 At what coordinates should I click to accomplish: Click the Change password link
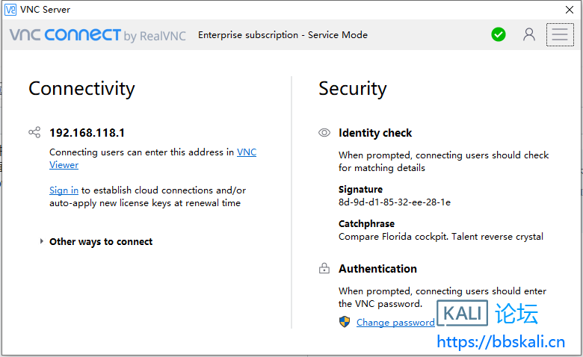(395, 323)
